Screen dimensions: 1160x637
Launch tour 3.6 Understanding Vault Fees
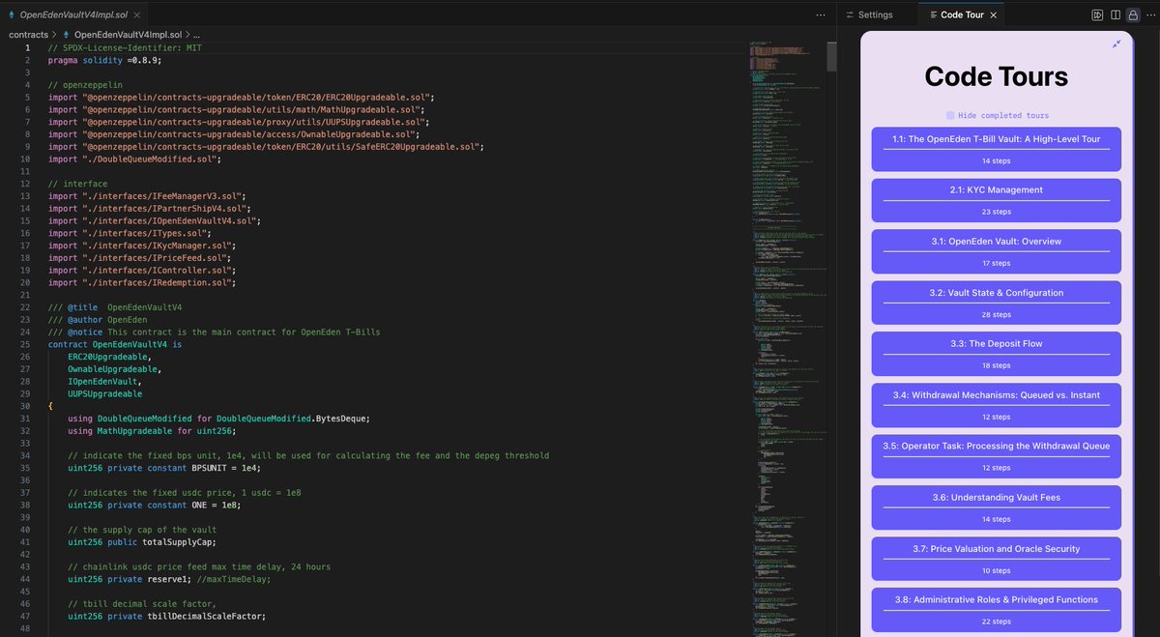point(996,507)
